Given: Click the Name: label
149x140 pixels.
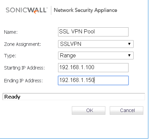Looking at the screenshot, I should [11, 32].
